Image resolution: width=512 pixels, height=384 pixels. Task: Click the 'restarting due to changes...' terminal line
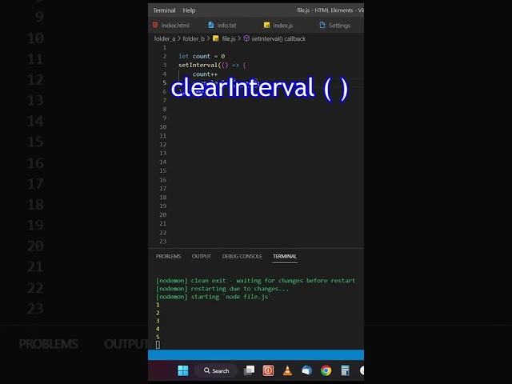222,289
